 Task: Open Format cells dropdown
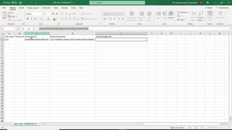171,16
